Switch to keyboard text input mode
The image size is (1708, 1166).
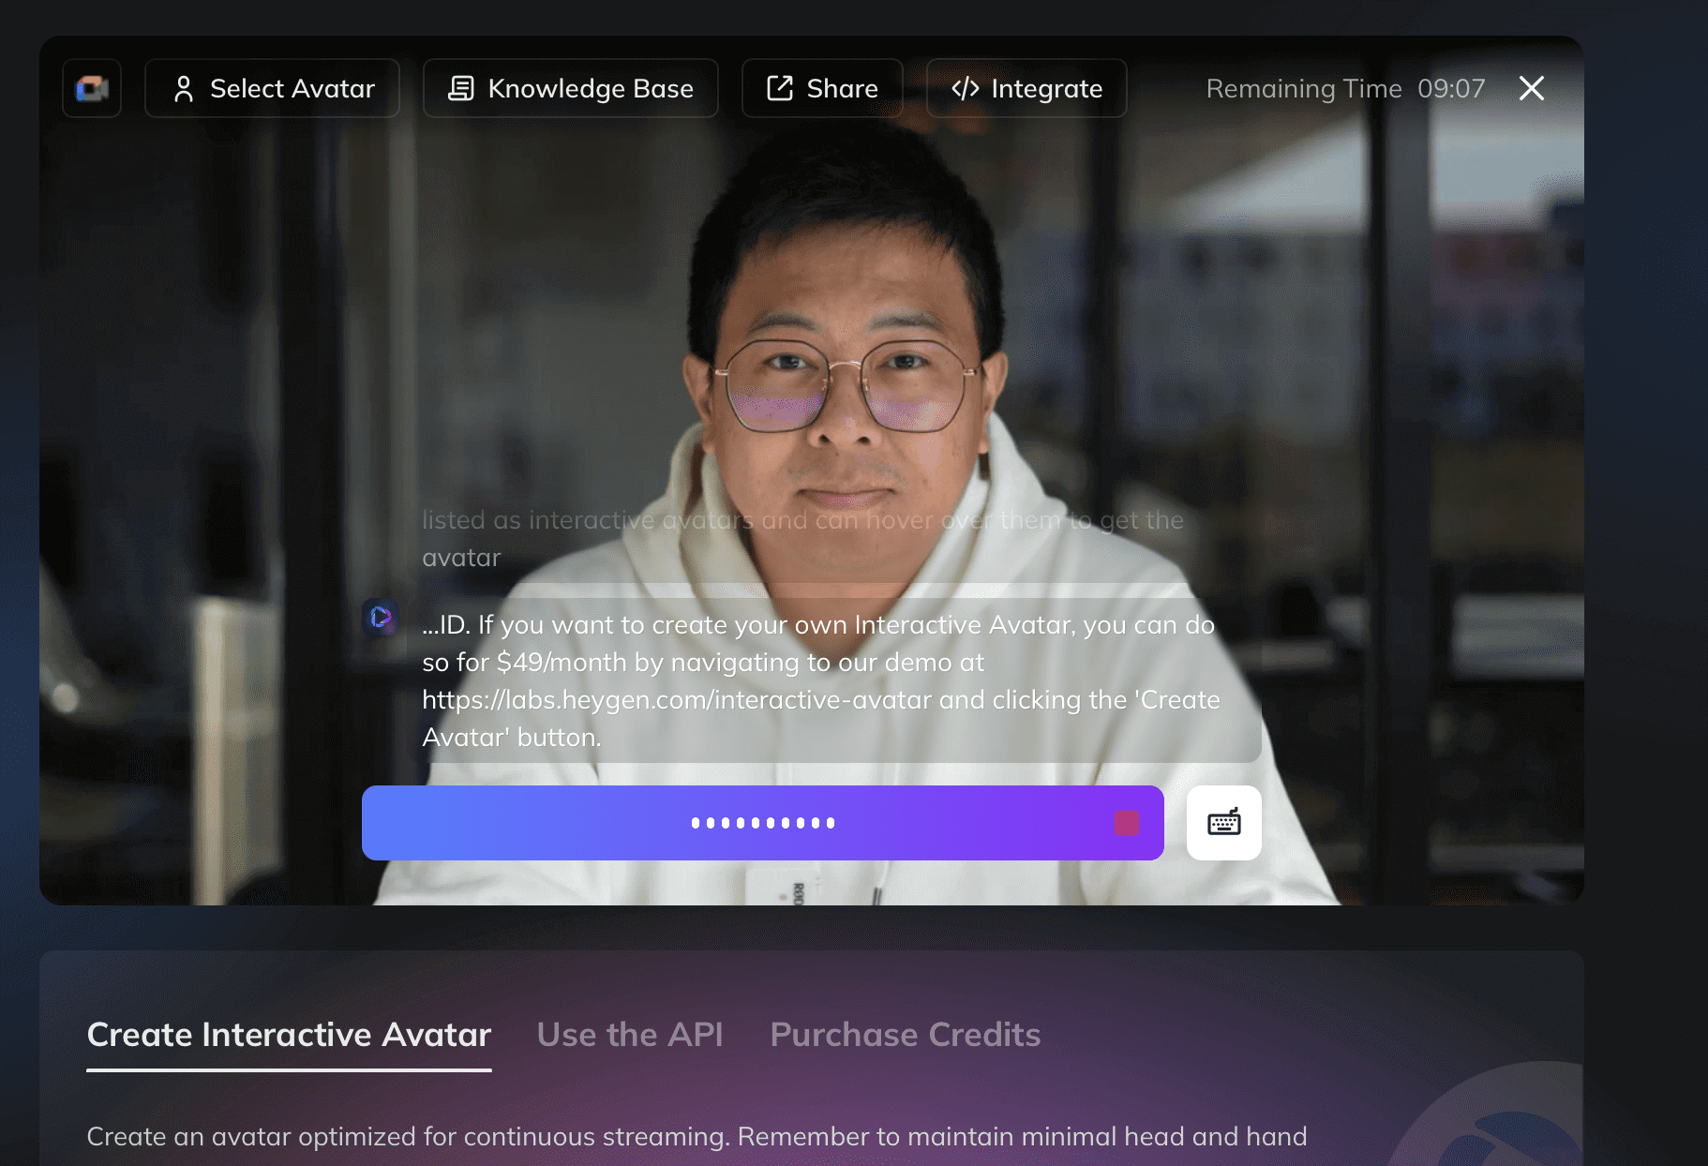(1224, 823)
